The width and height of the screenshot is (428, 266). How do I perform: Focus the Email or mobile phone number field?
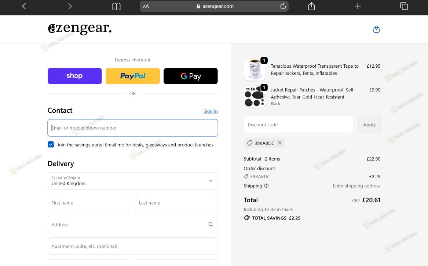point(133,128)
